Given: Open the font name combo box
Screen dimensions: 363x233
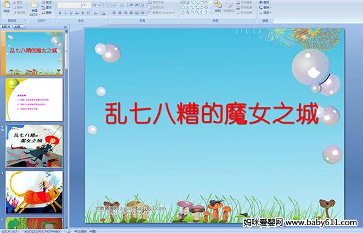Looking at the screenshot, I should [69, 5].
